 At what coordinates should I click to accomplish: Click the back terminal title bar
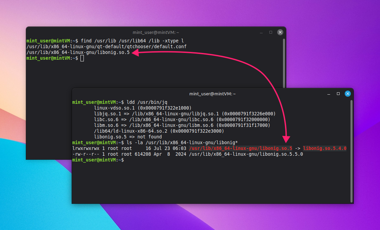click(156, 33)
